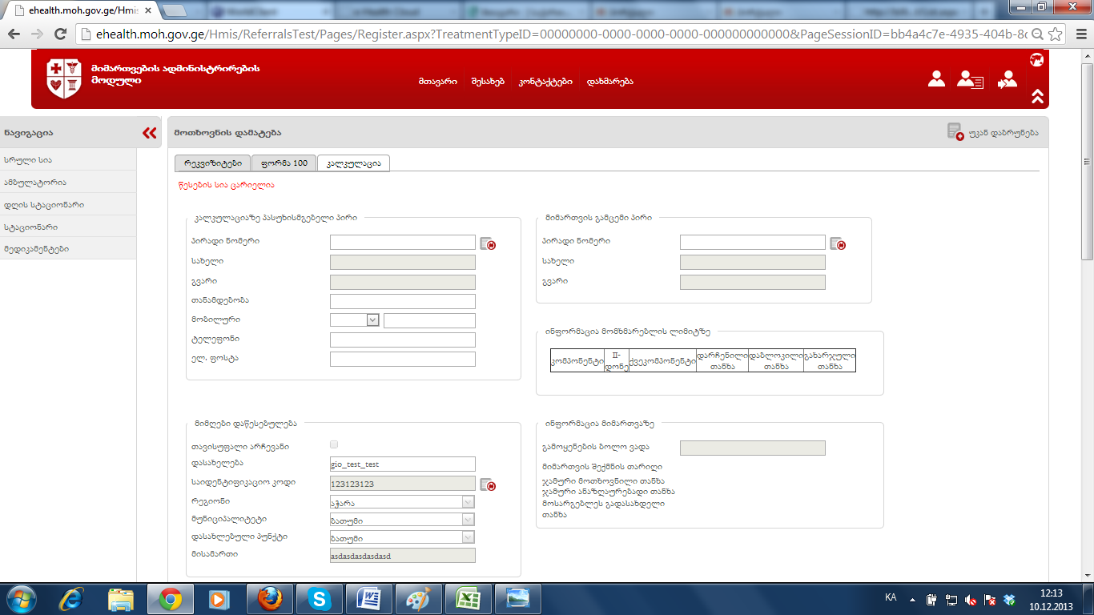Click search icon beside referral issuer's ID field
1094x615 pixels.
[x=837, y=243]
